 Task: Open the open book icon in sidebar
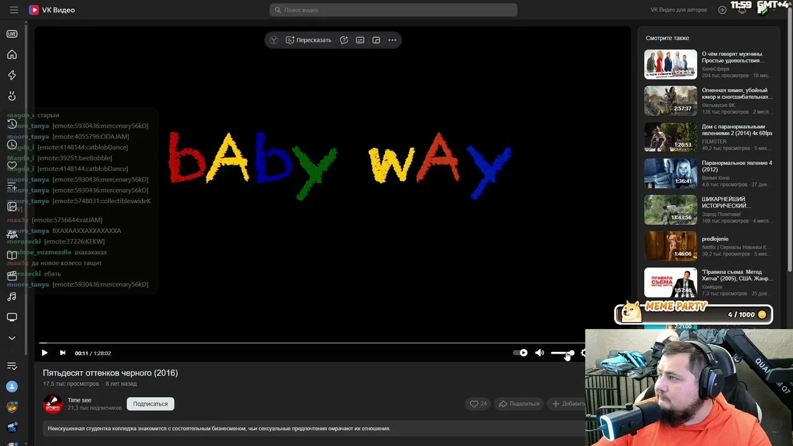tap(12, 255)
